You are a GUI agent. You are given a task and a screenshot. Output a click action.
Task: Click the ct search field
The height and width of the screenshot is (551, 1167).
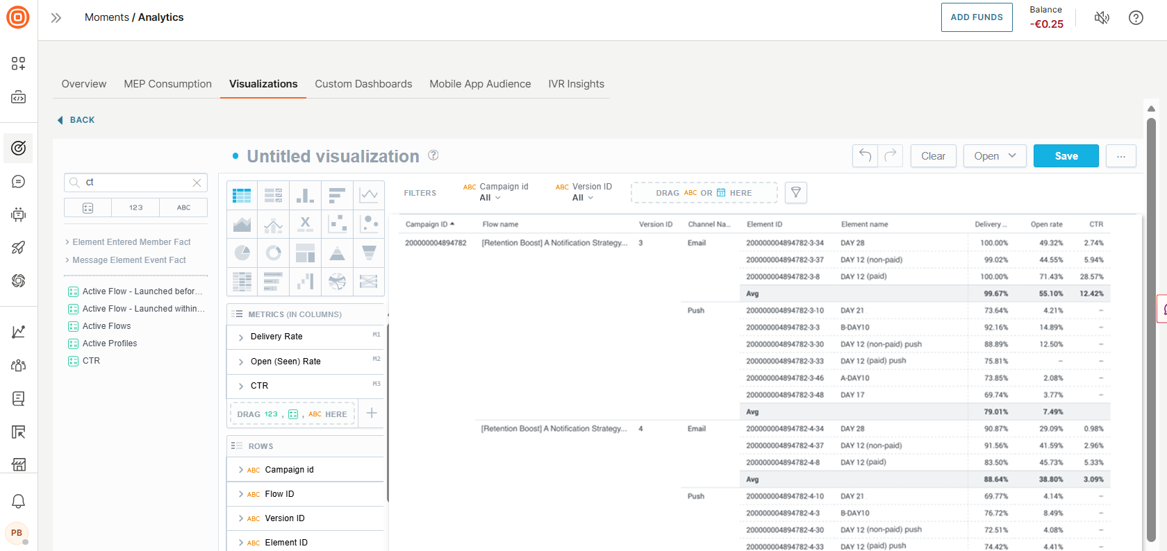[135, 183]
